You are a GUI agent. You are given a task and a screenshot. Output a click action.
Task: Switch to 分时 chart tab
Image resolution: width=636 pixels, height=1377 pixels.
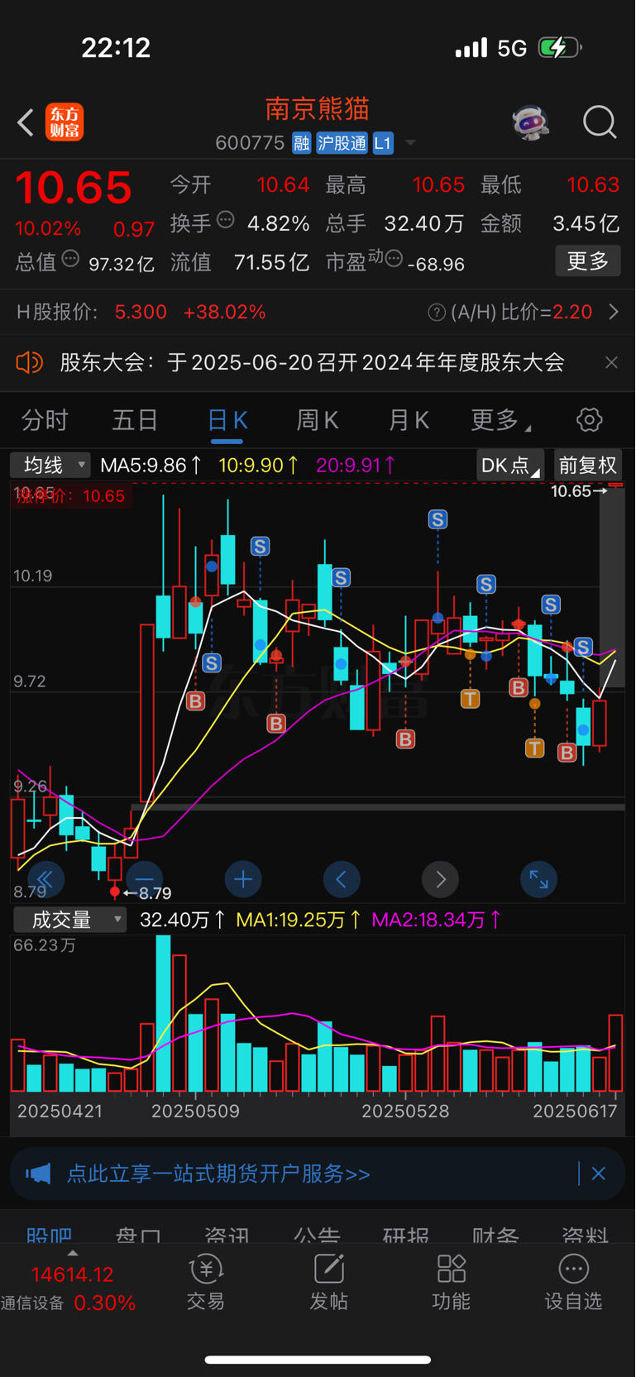click(45, 420)
